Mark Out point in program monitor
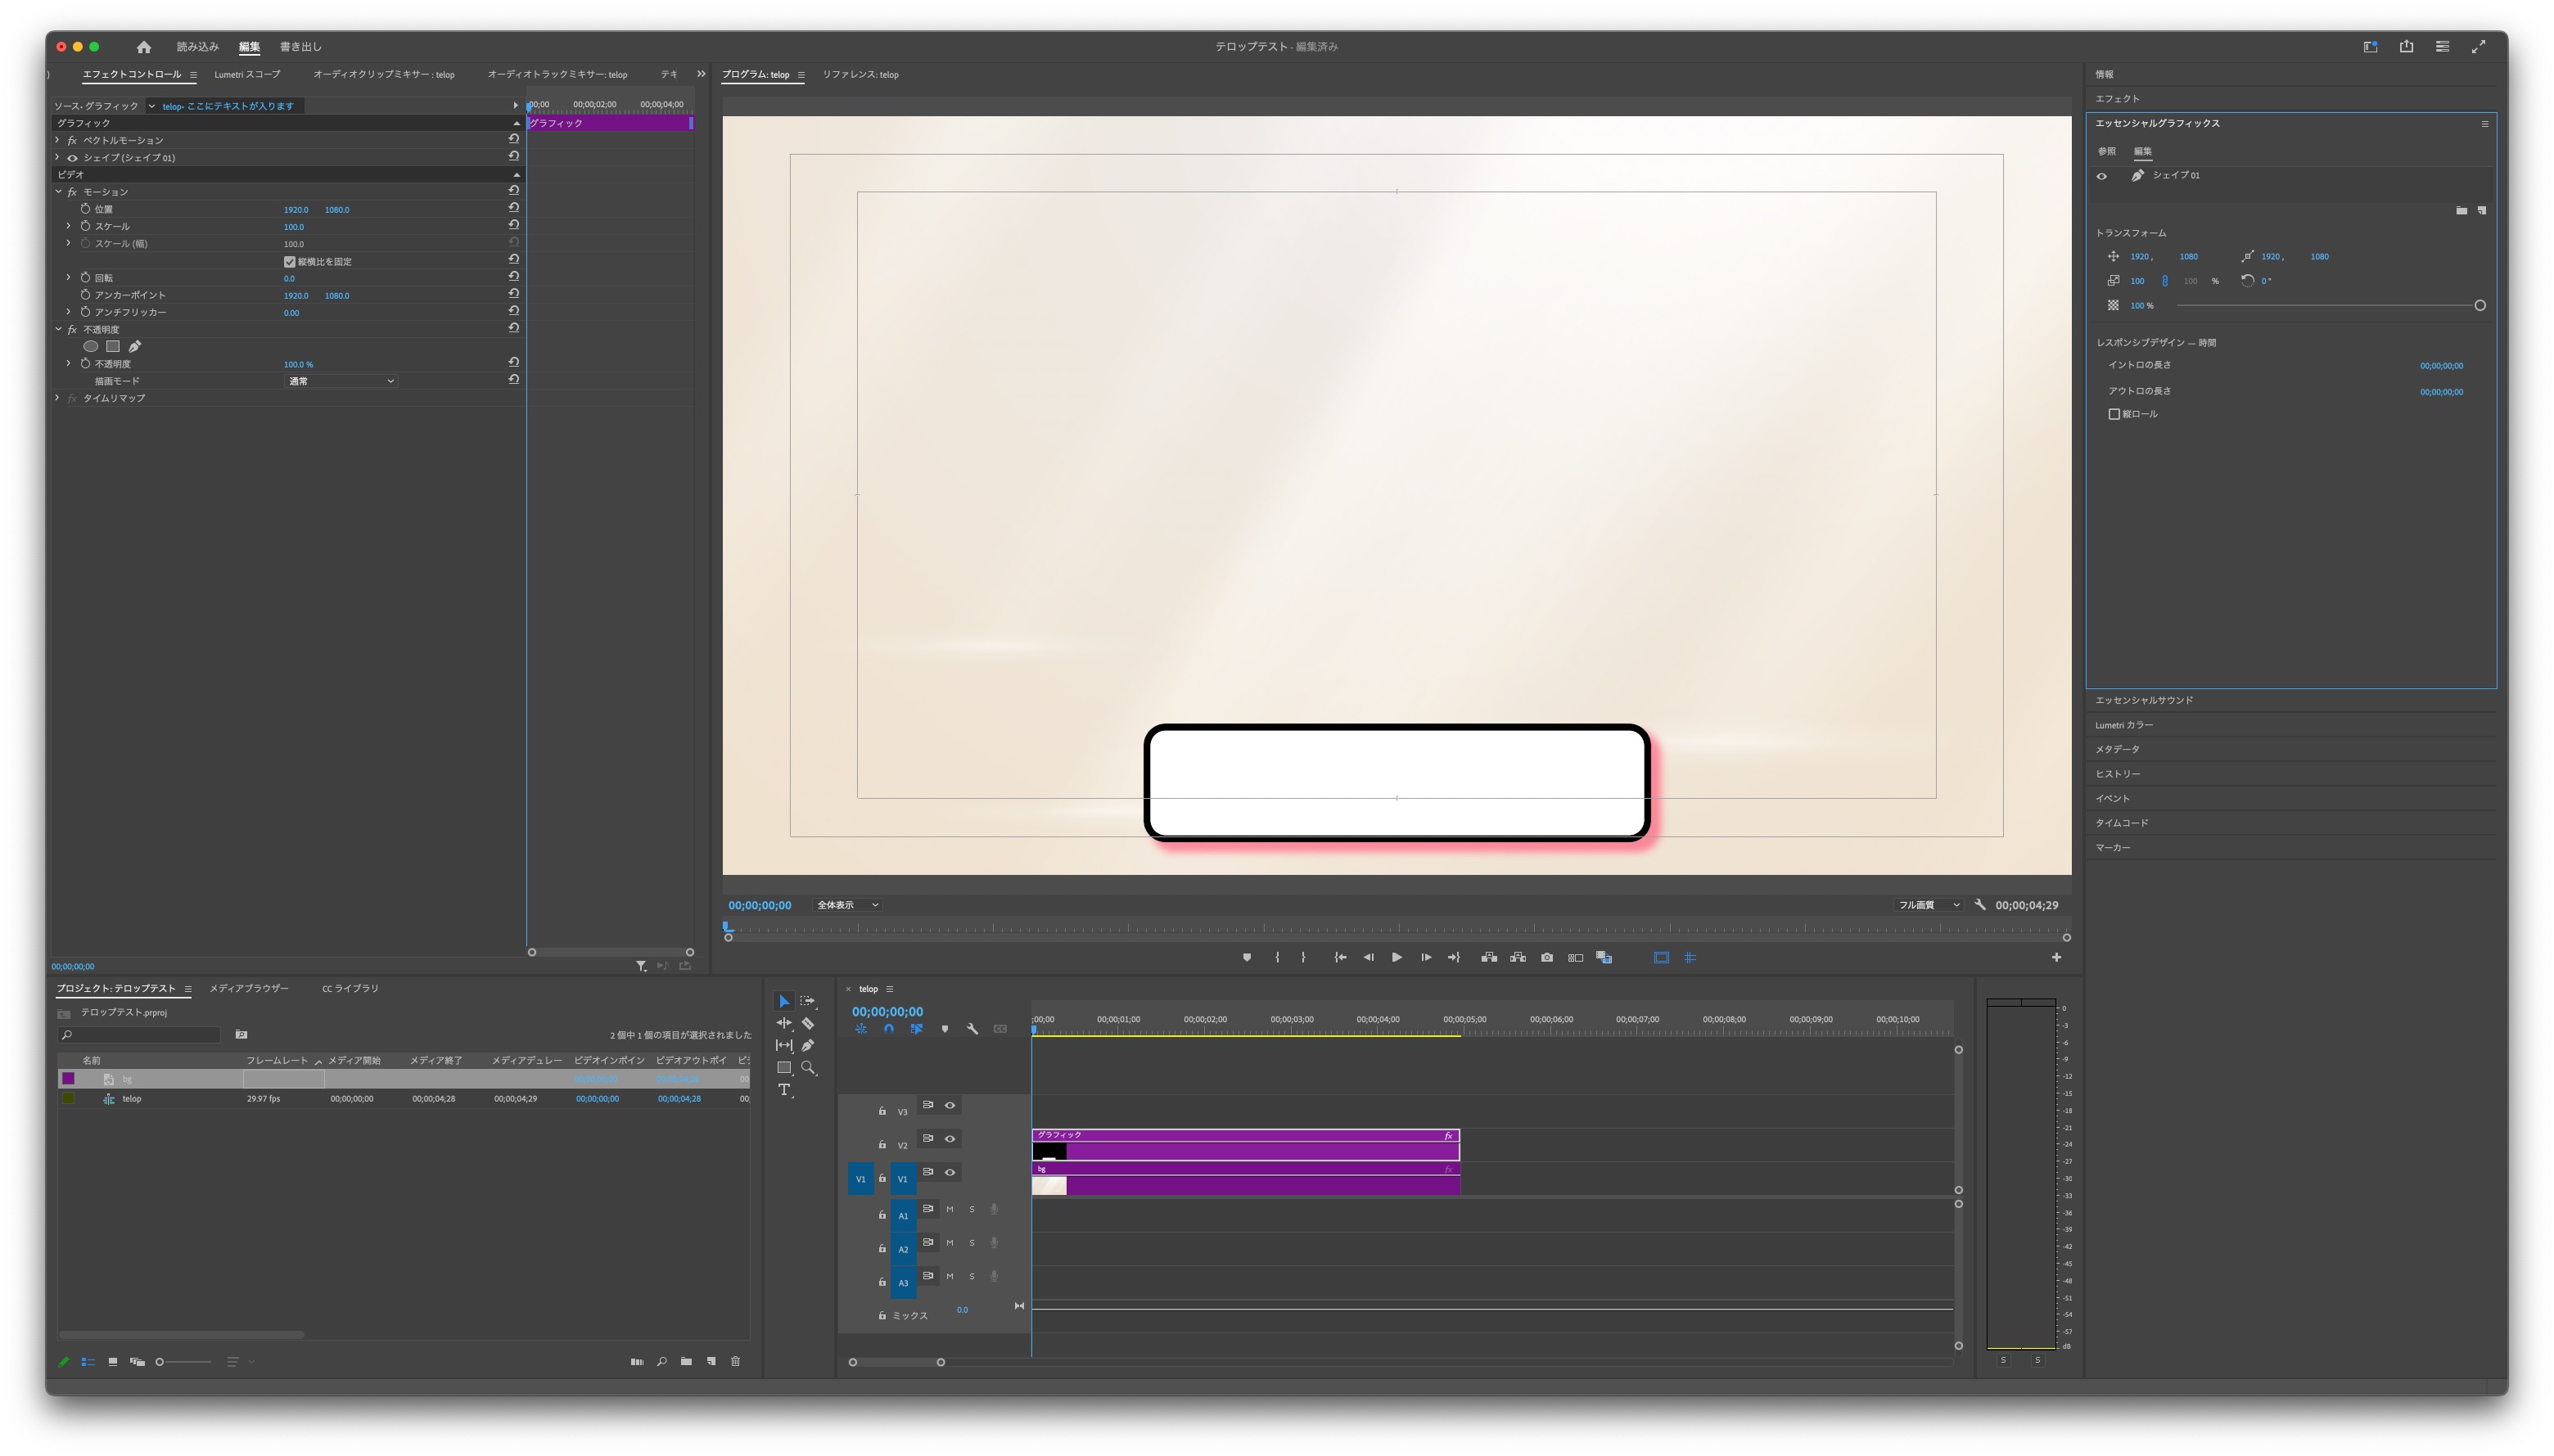This screenshot has height=1456, width=2554. [1303, 957]
